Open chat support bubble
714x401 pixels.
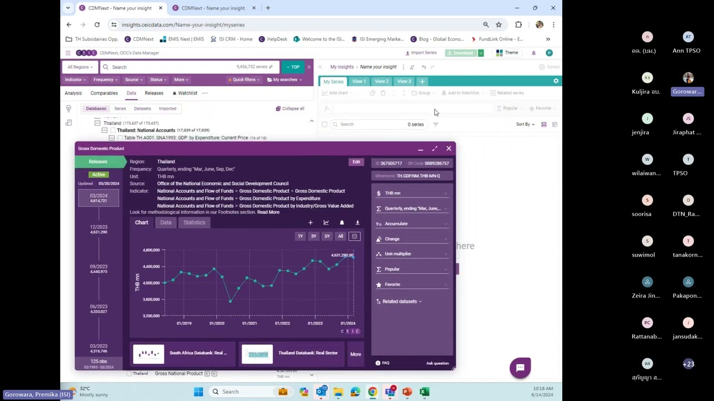click(x=520, y=368)
